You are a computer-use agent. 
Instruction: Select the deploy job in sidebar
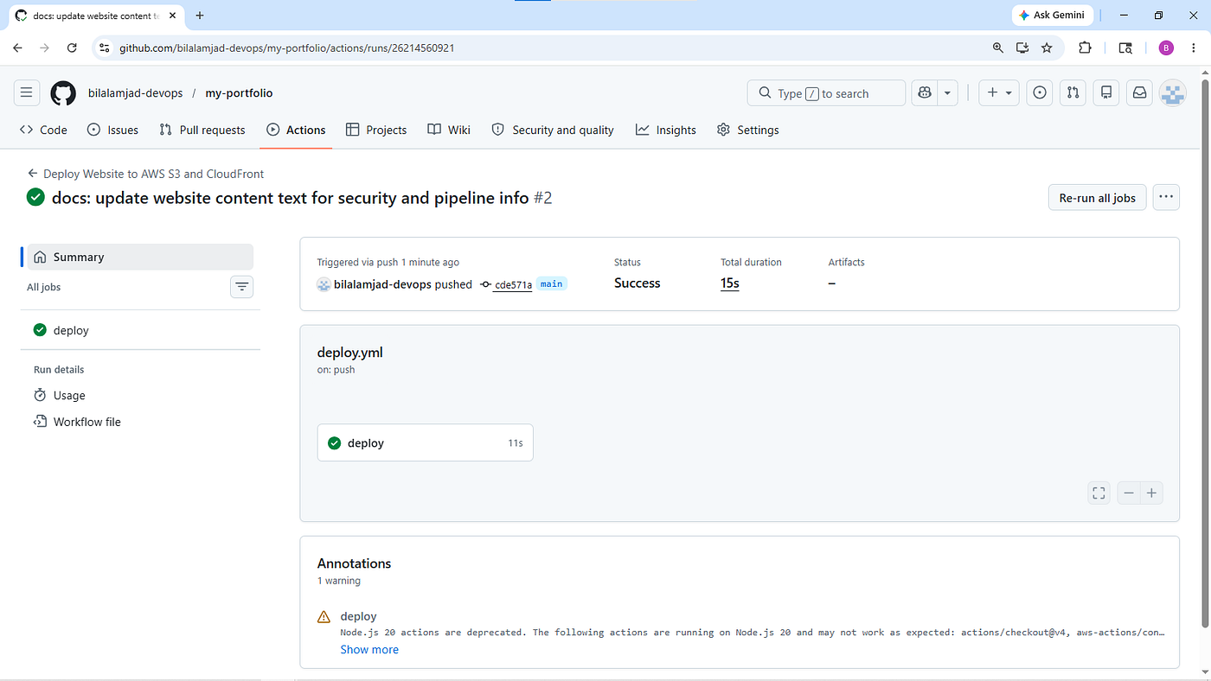click(x=140, y=330)
